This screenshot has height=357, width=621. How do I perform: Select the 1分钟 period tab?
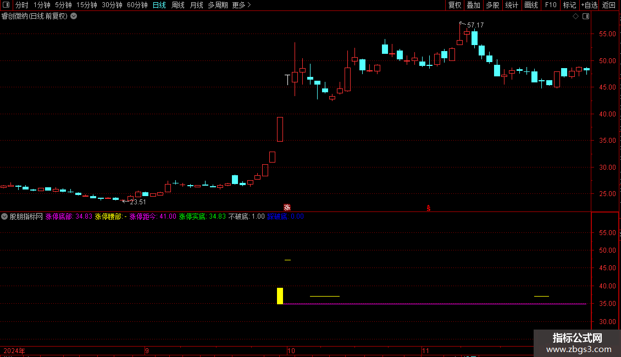(42, 5)
